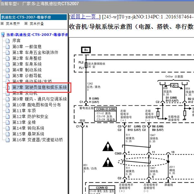The width and height of the screenshot is (194, 194).
Task: Click the page icon next to 第9章
Action: (8, 99)
